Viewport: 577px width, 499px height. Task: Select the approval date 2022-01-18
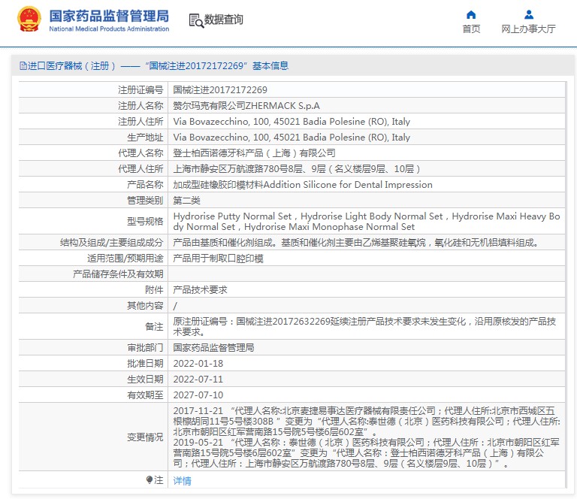coord(198,364)
